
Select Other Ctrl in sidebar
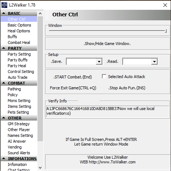coord(19,19)
